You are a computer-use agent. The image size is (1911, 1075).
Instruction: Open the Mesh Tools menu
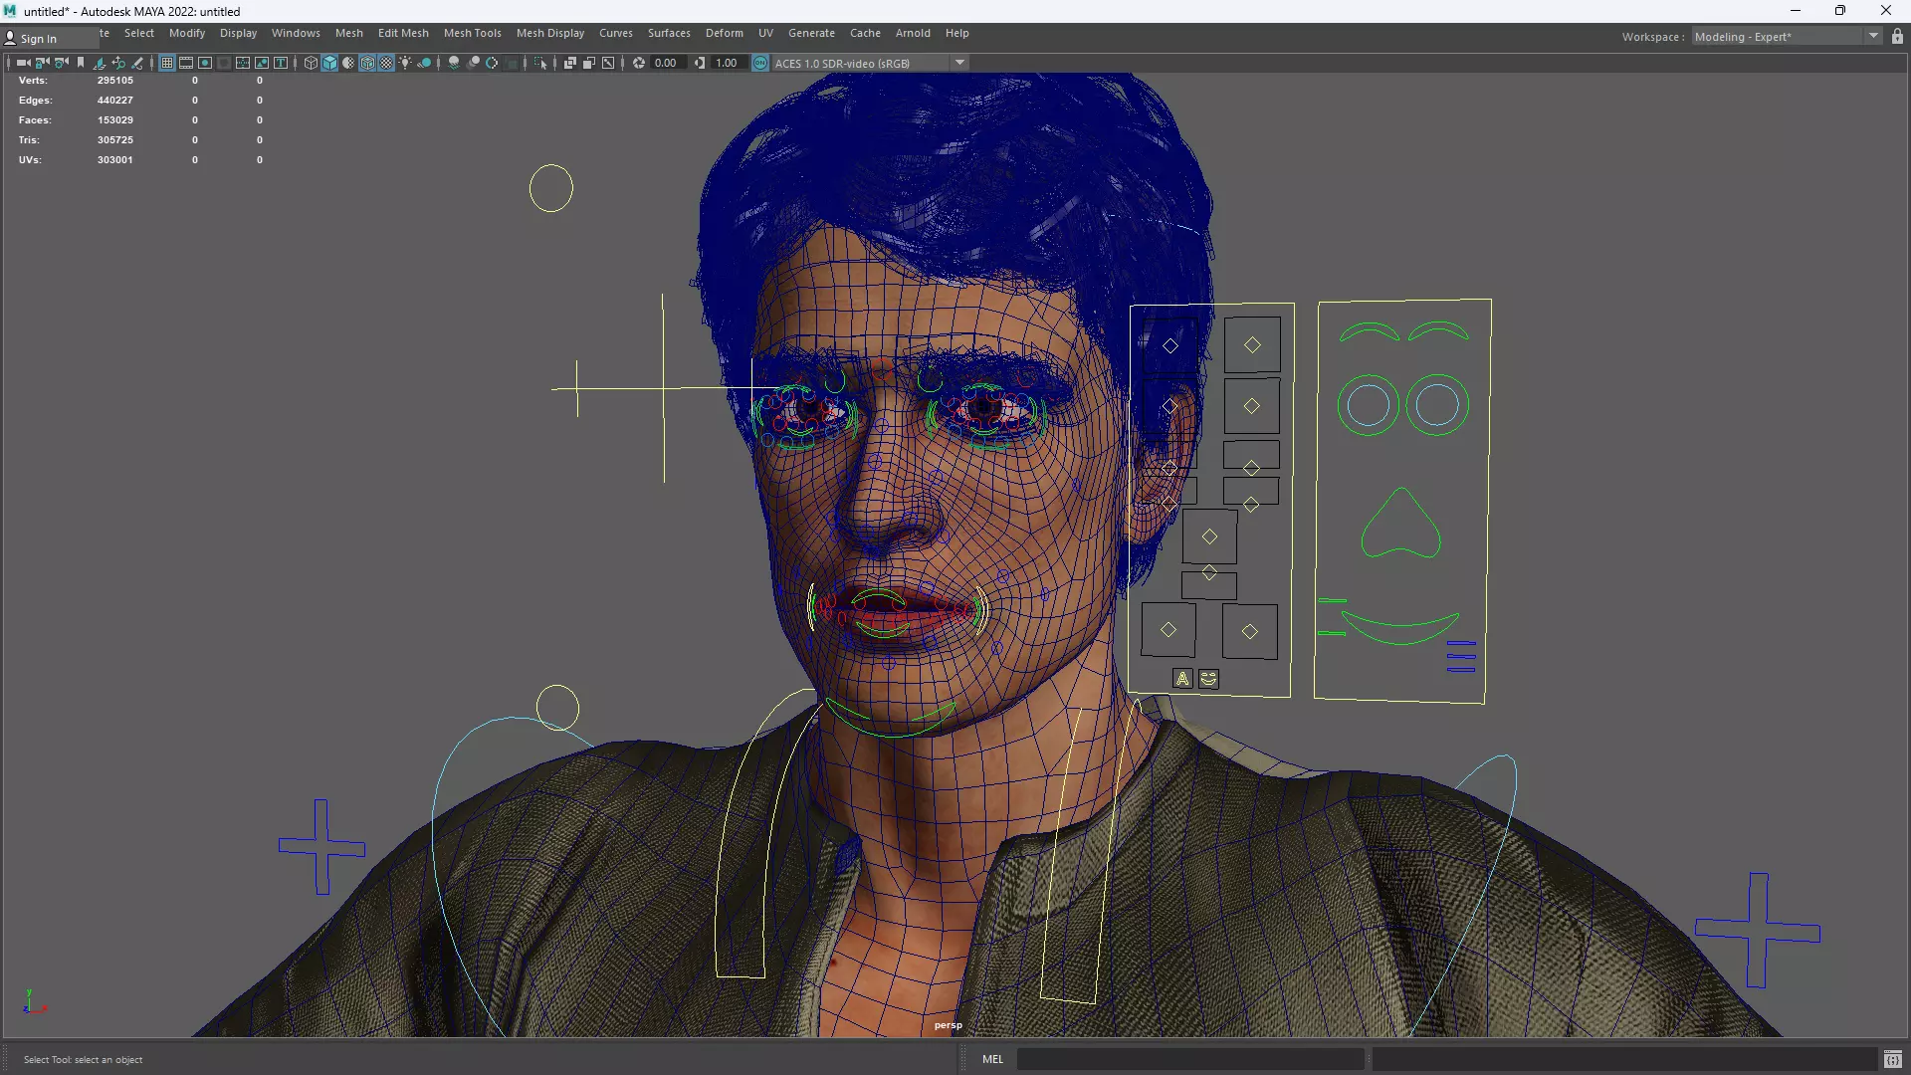coord(472,33)
